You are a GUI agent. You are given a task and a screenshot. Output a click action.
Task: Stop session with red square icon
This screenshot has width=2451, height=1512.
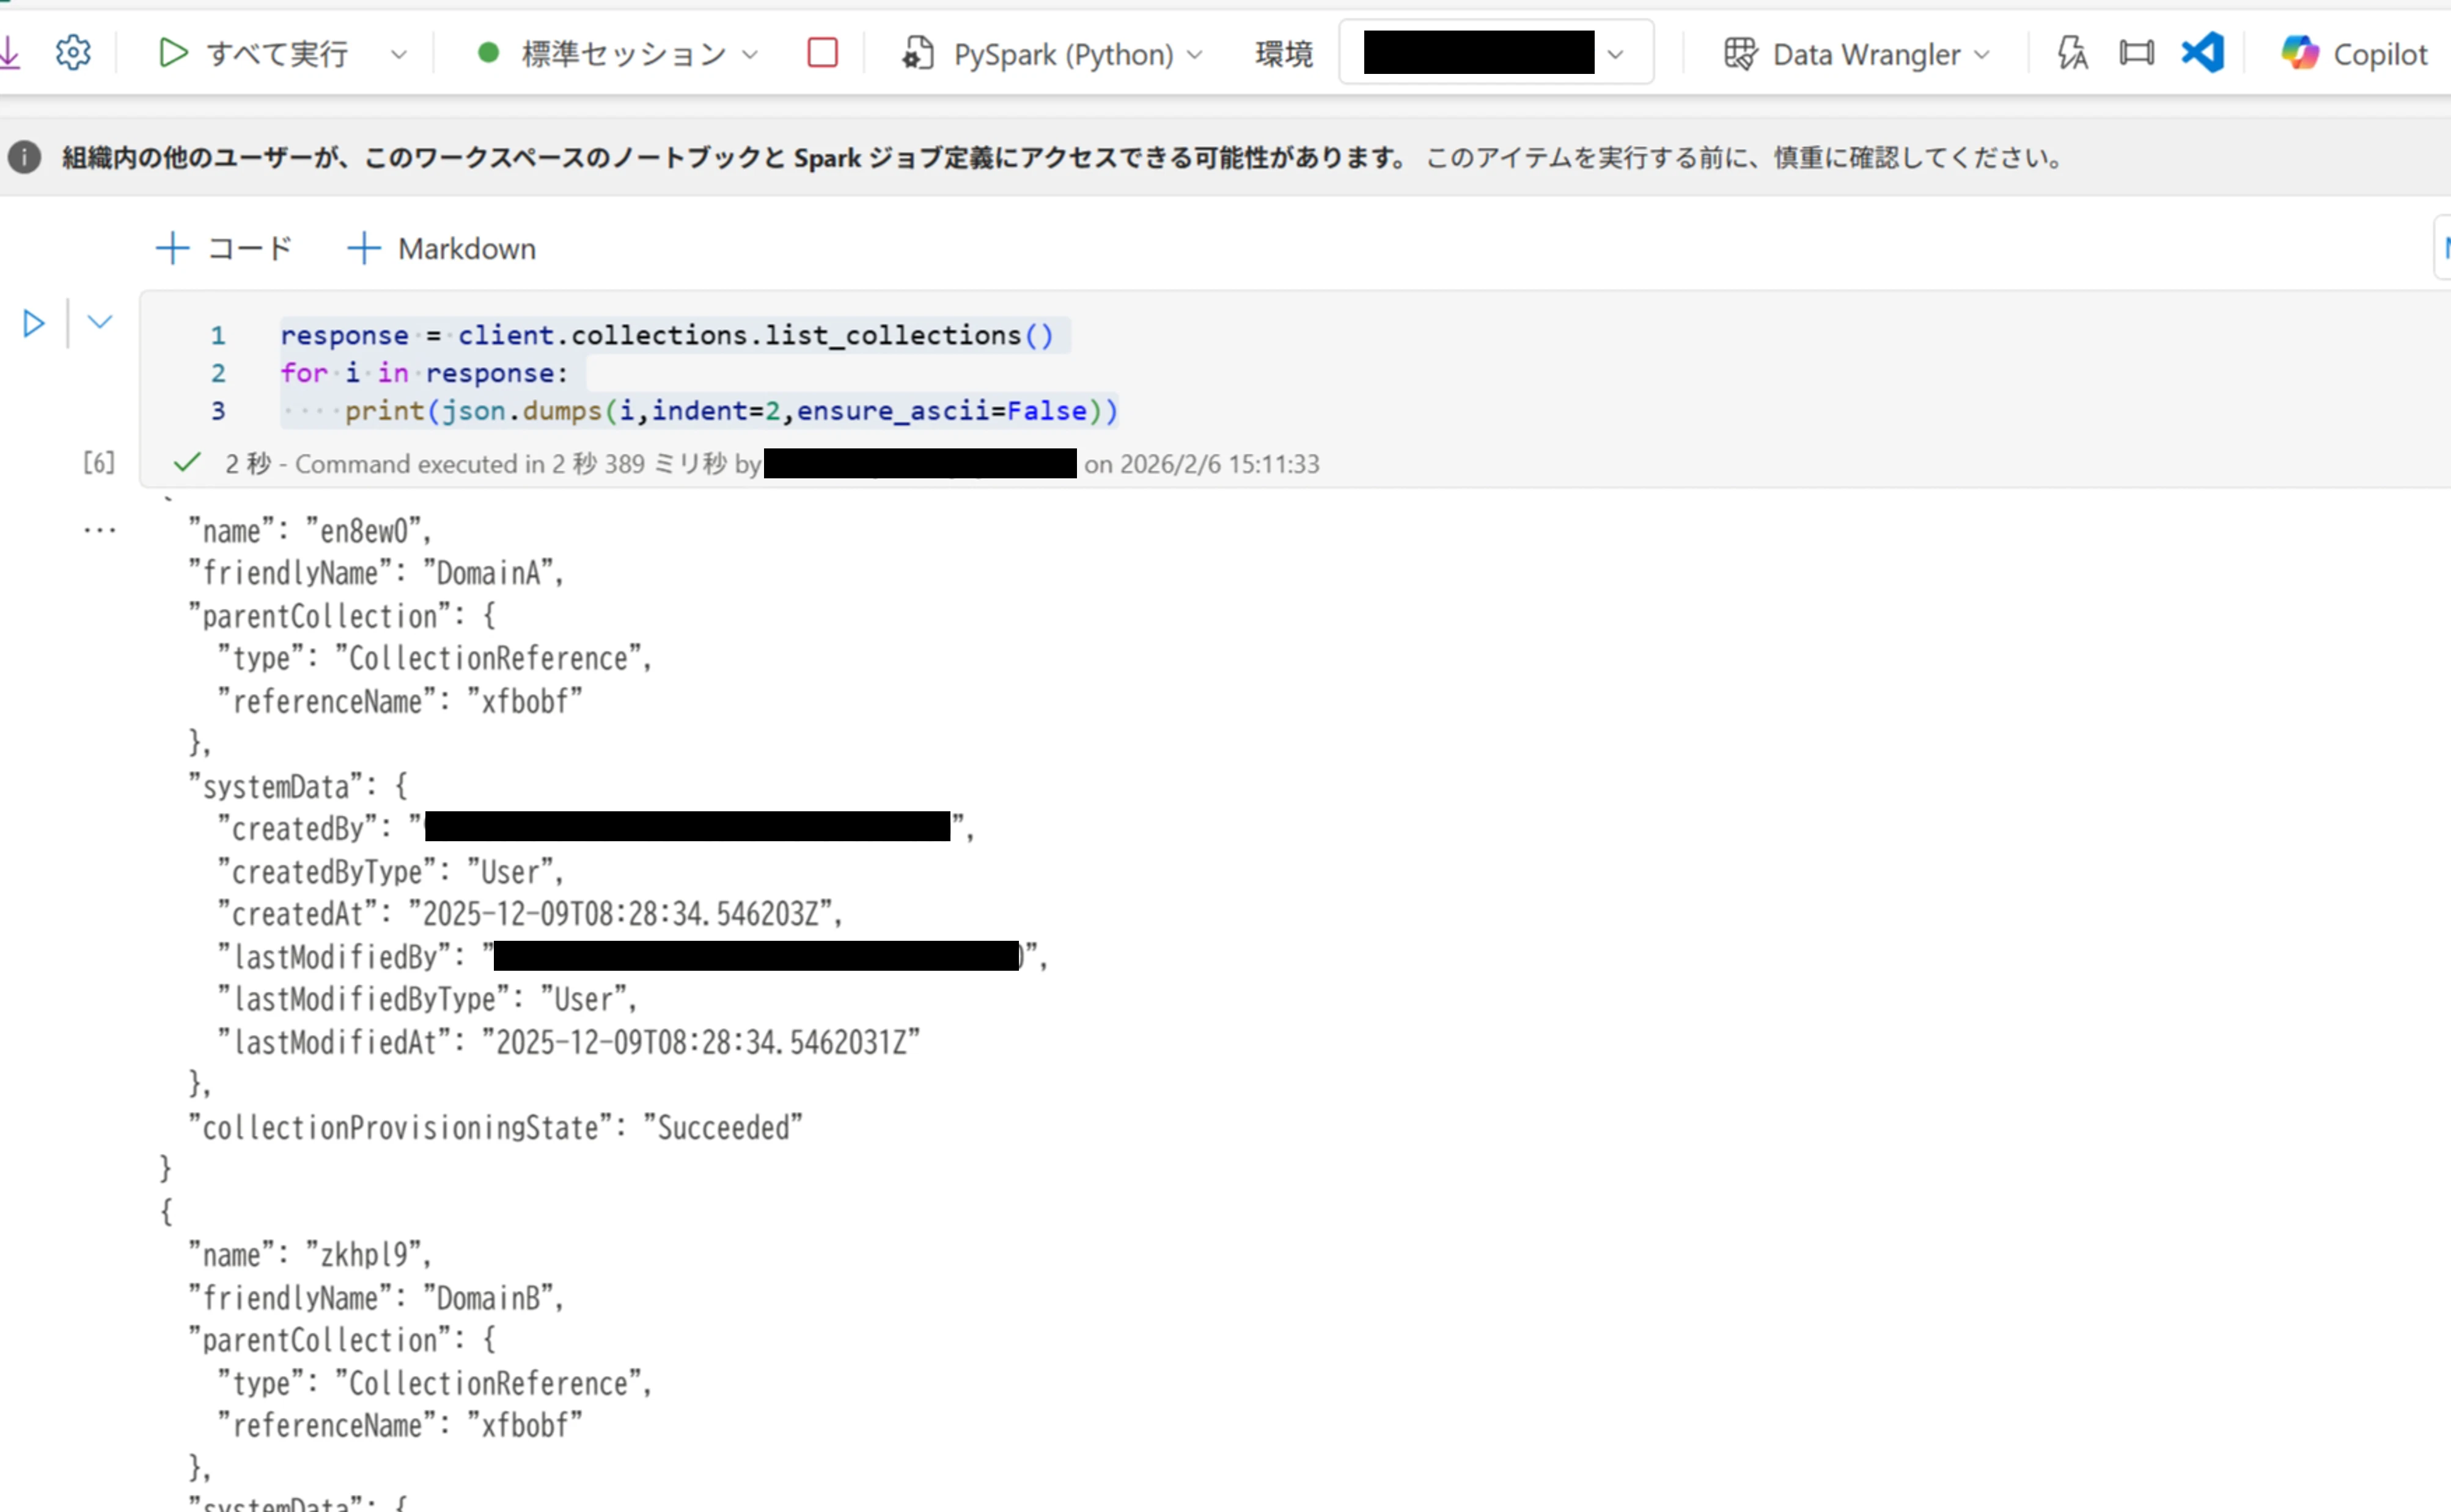tap(821, 53)
